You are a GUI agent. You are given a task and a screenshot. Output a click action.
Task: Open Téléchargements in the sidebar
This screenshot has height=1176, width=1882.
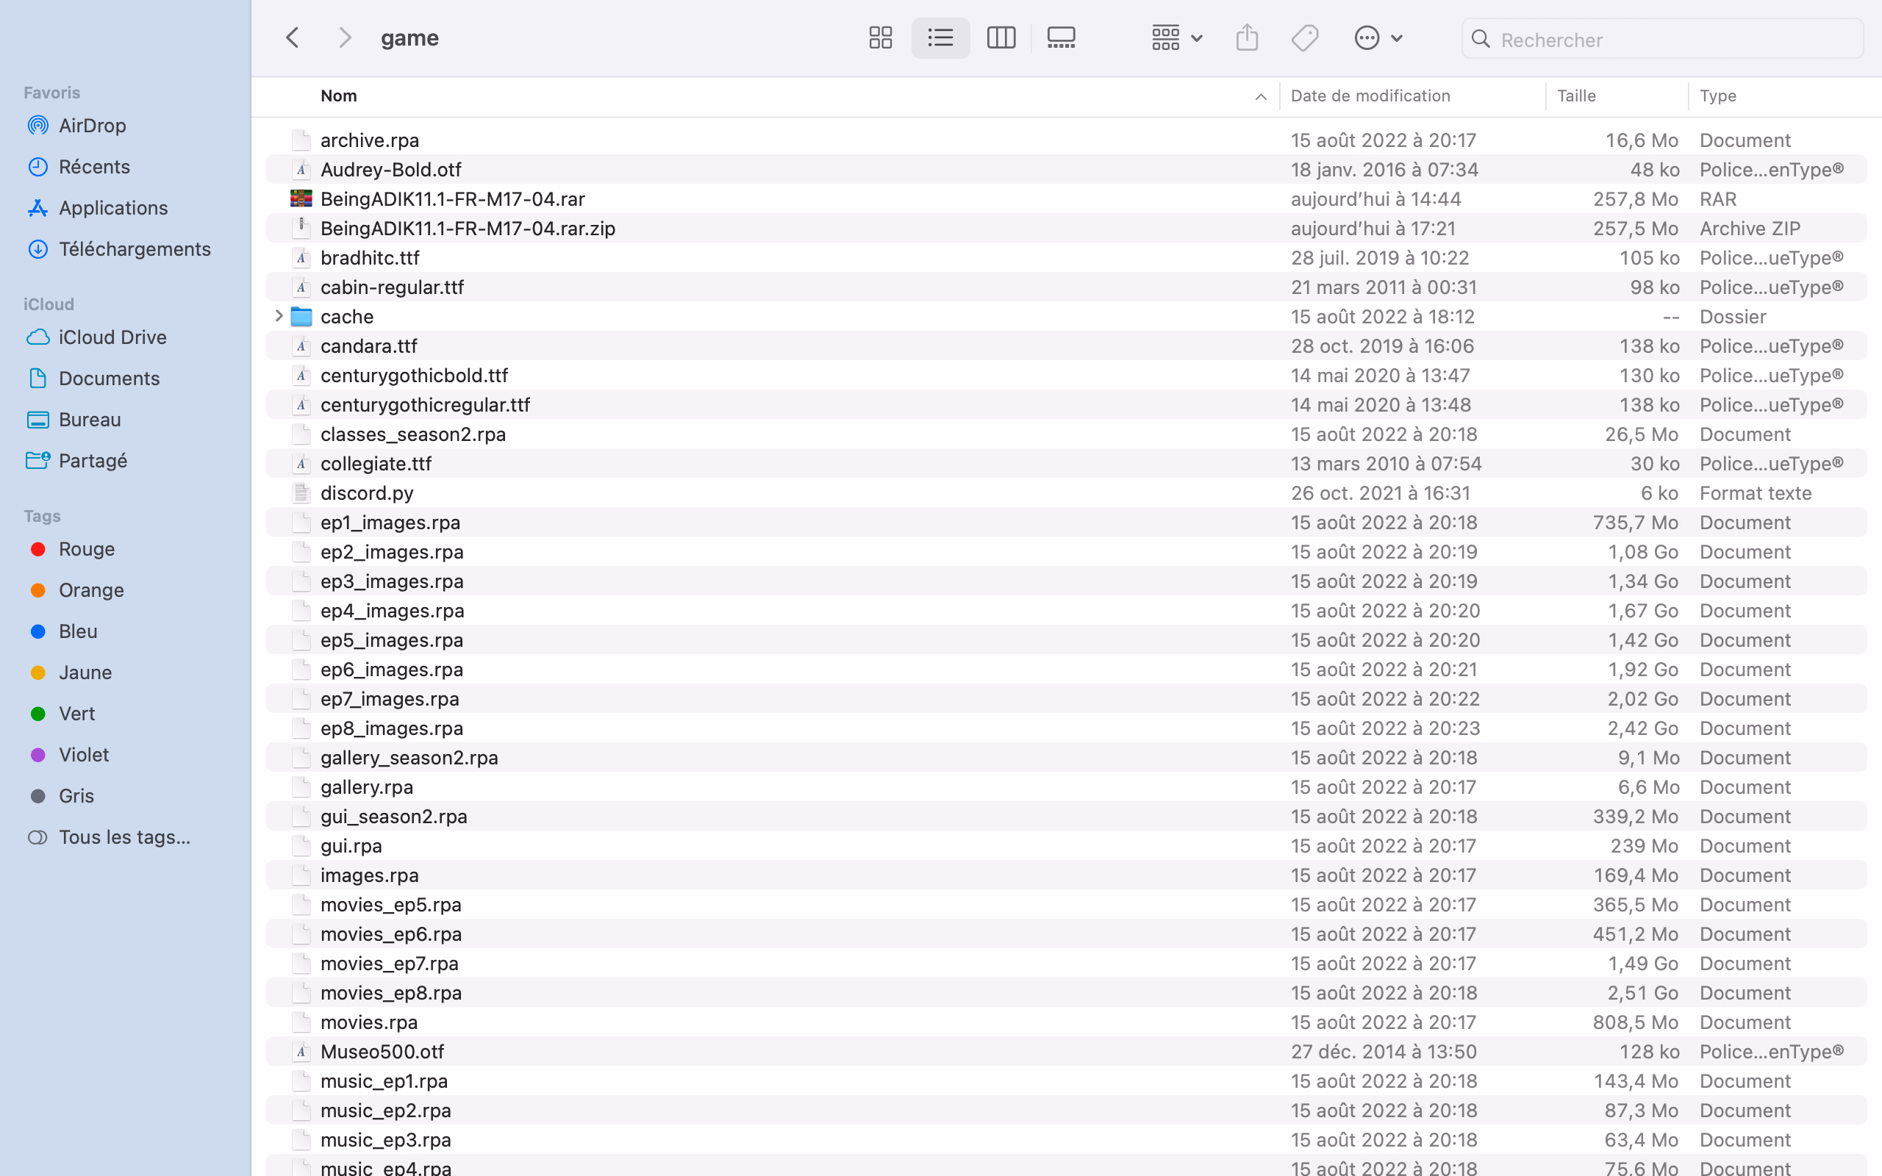[135, 249]
